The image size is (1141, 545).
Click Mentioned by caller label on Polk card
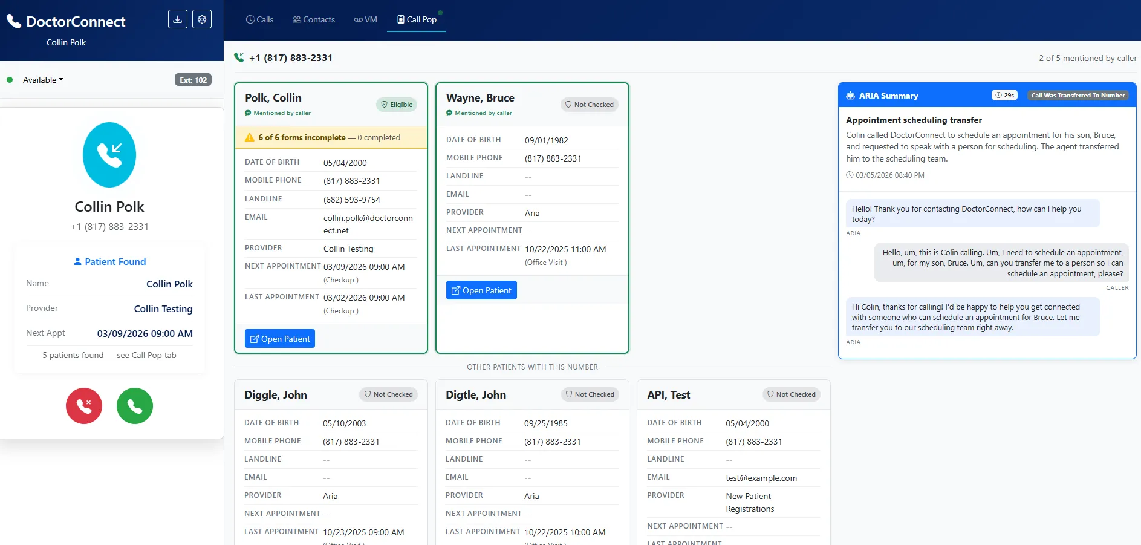278,113
